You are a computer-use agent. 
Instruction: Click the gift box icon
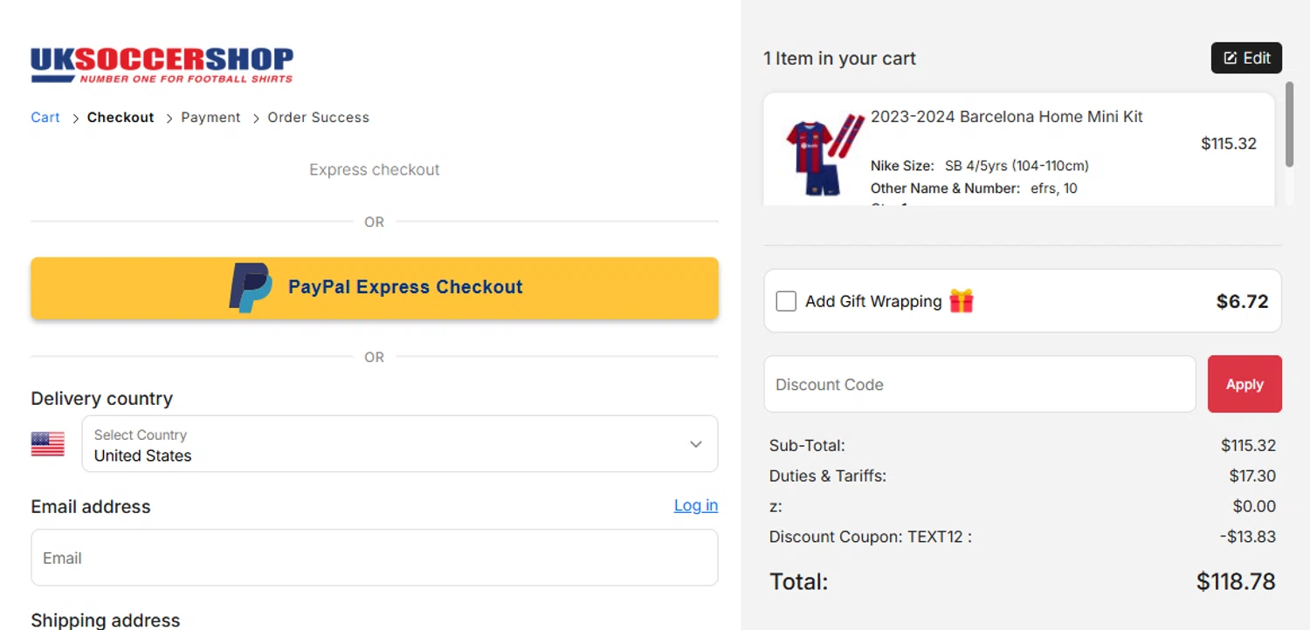click(x=962, y=301)
